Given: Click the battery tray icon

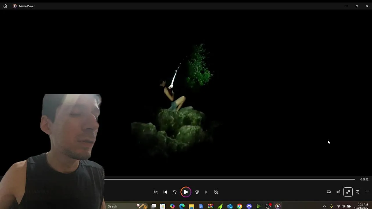Looking at the screenshot, I should pyautogui.click(x=349, y=206).
